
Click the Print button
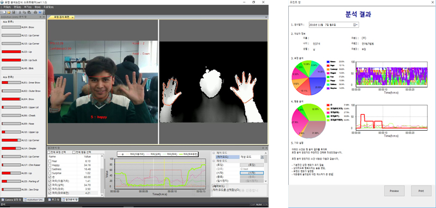click(421, 191)
